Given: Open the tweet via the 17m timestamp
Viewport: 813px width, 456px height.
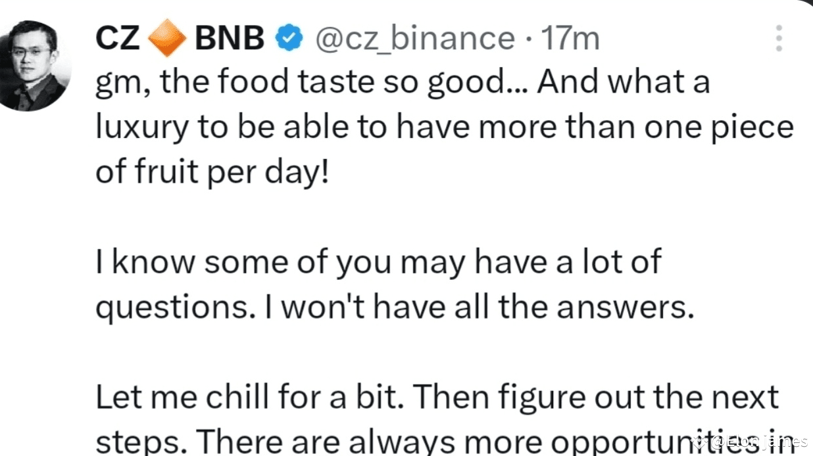Looking at the screenshot, I should pos(570,38).
